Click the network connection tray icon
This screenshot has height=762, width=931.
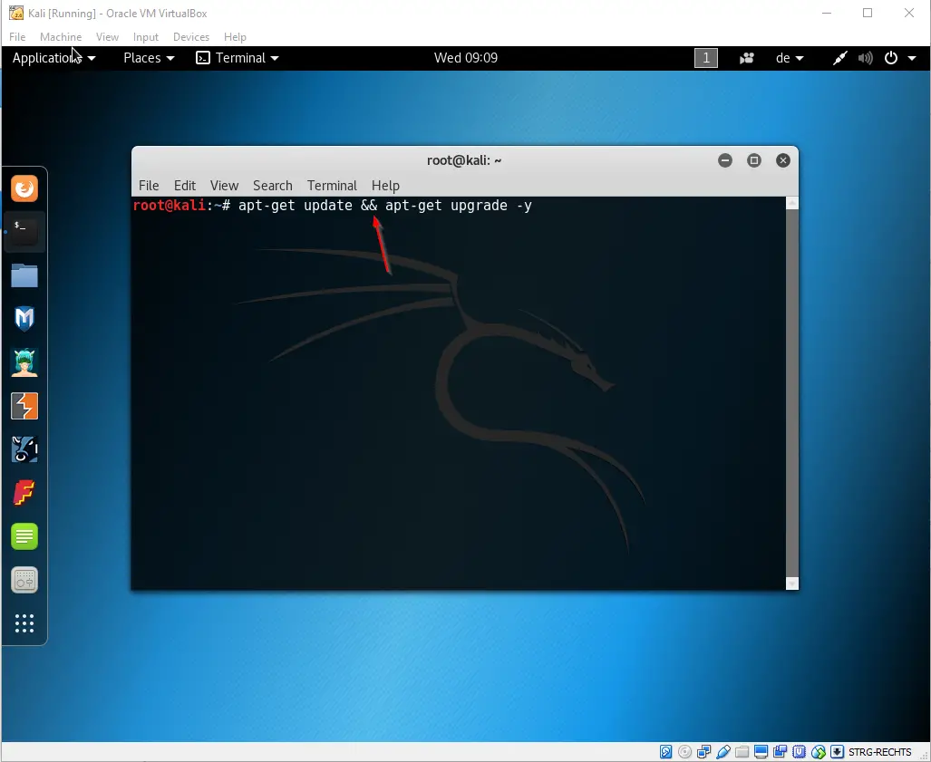click(839, 58)
